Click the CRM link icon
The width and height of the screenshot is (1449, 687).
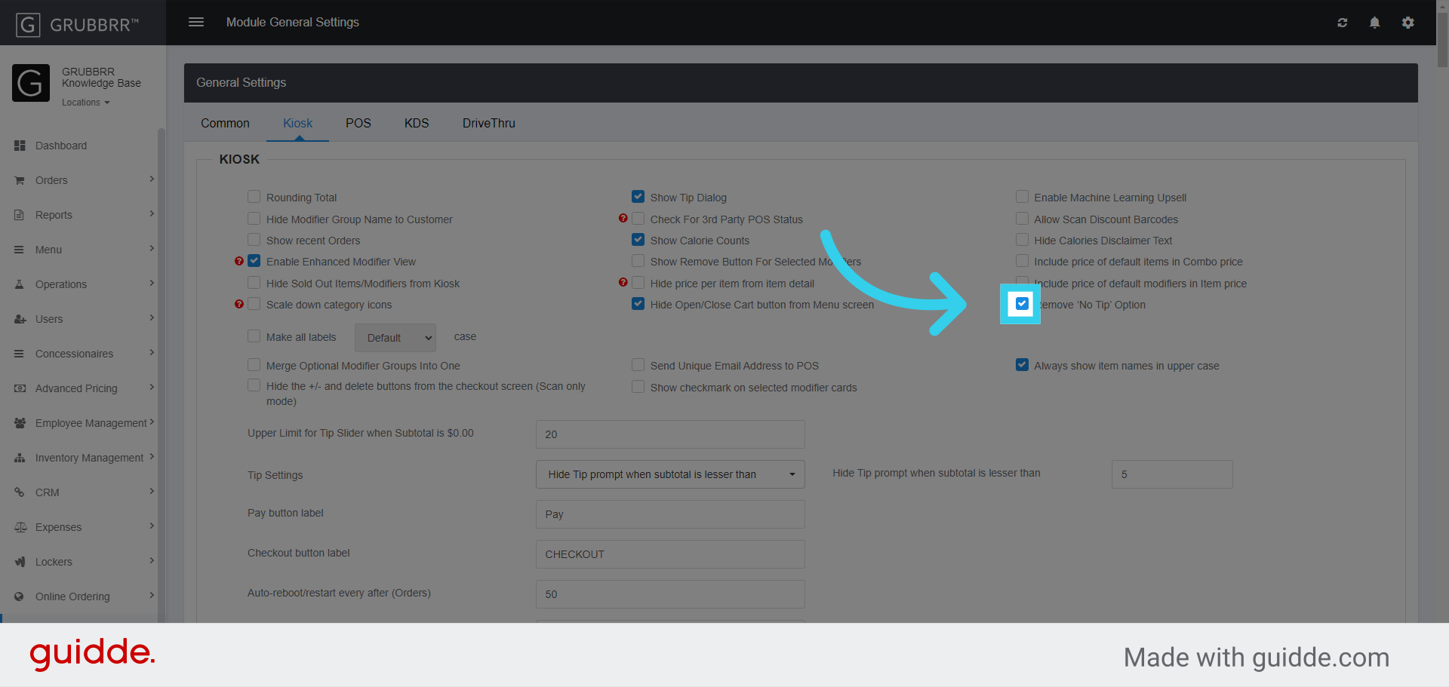[x=20, y=492]
